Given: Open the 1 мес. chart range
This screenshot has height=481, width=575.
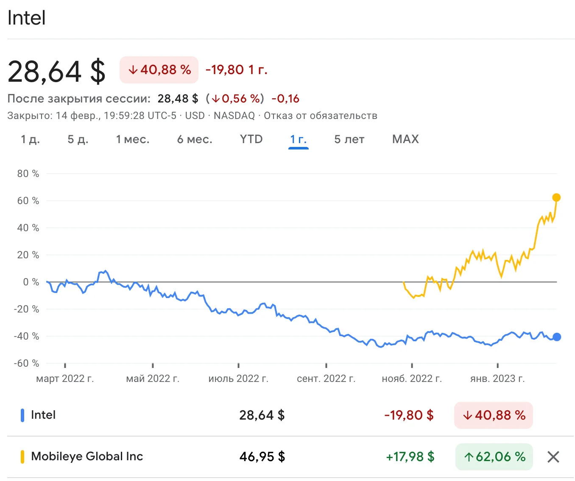Looking at the screenshot, I should [x=133, y=139].
